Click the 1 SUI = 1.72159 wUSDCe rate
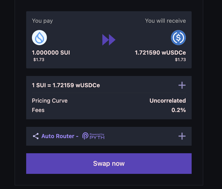Image resolution: width=222 pixels, height=189 pixels. (x=66, y=85)
